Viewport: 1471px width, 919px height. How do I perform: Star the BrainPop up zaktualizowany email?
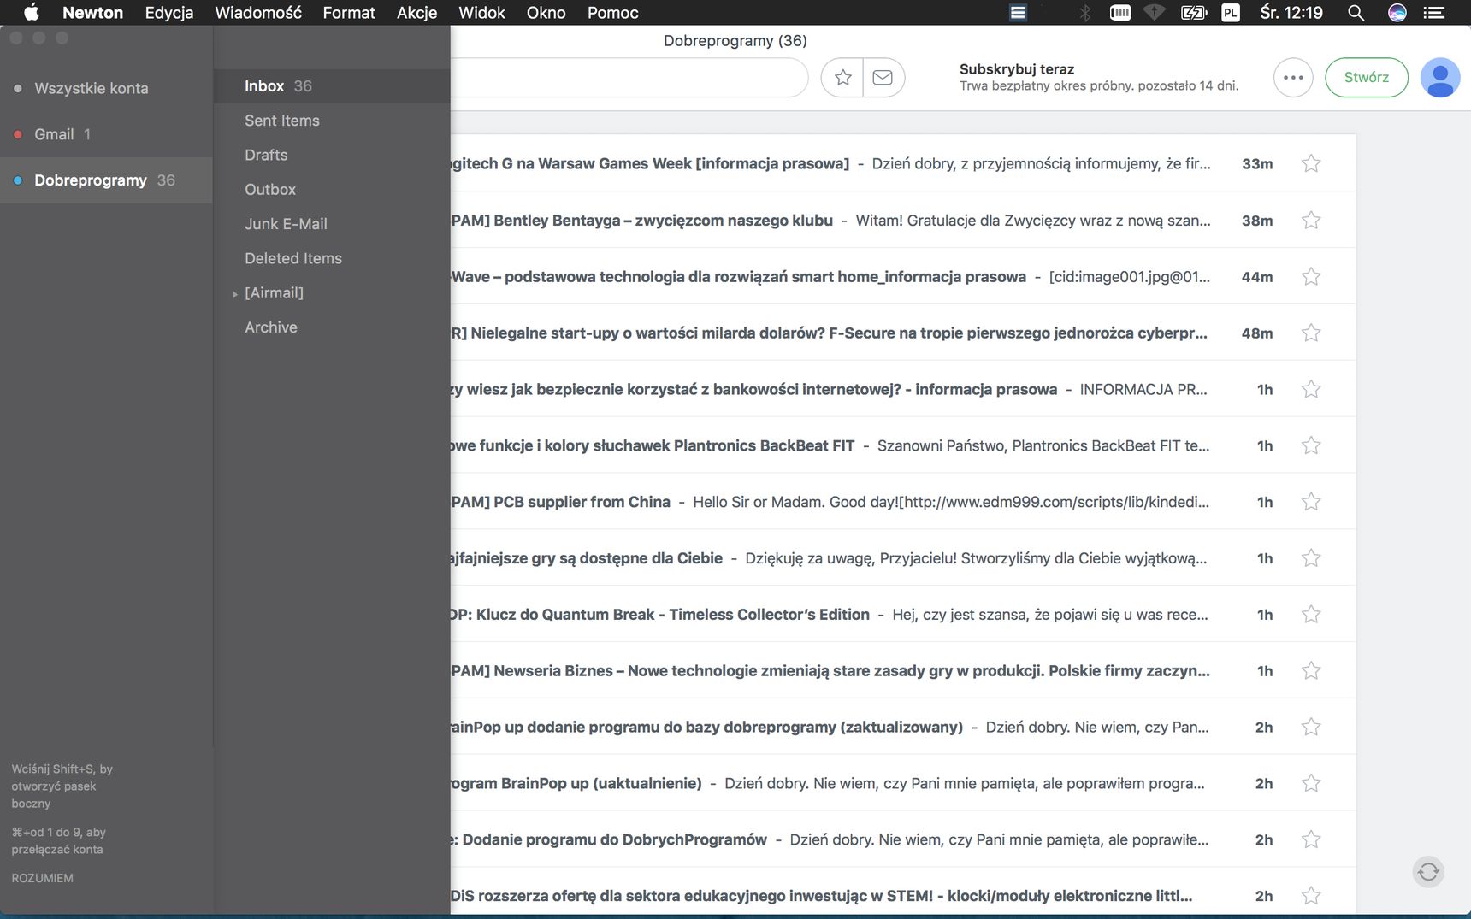(x=1311, y=727)
